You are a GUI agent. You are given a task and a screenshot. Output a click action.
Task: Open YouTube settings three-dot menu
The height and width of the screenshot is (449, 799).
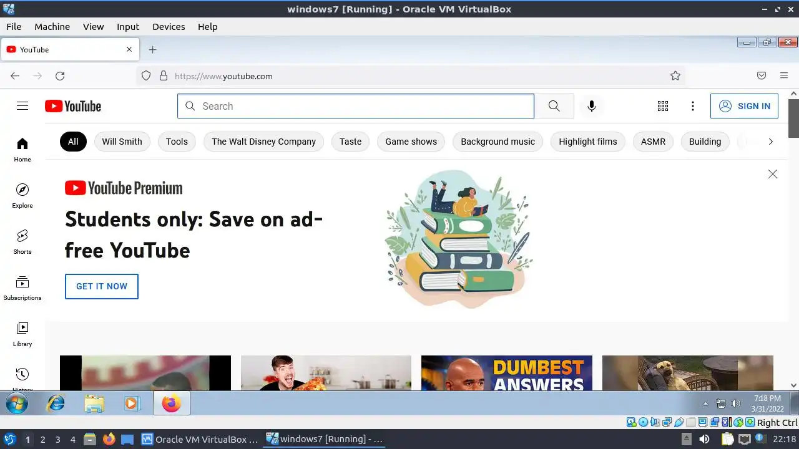pyautogui.click(x=692, y=106)
